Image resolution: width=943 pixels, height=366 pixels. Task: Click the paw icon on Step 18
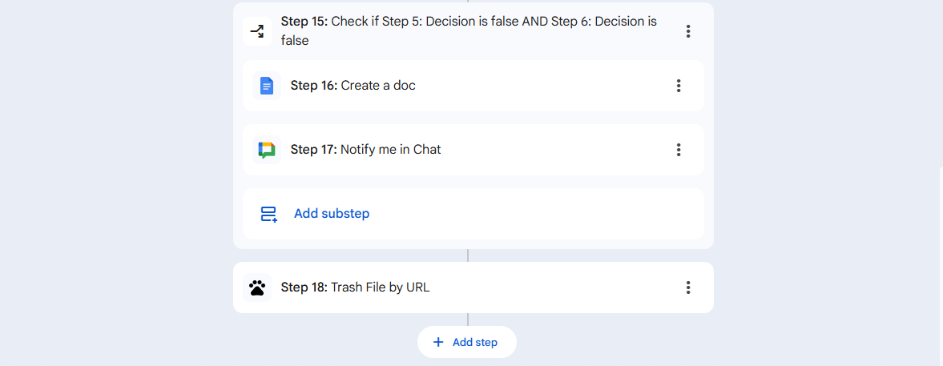coord(257,288)
